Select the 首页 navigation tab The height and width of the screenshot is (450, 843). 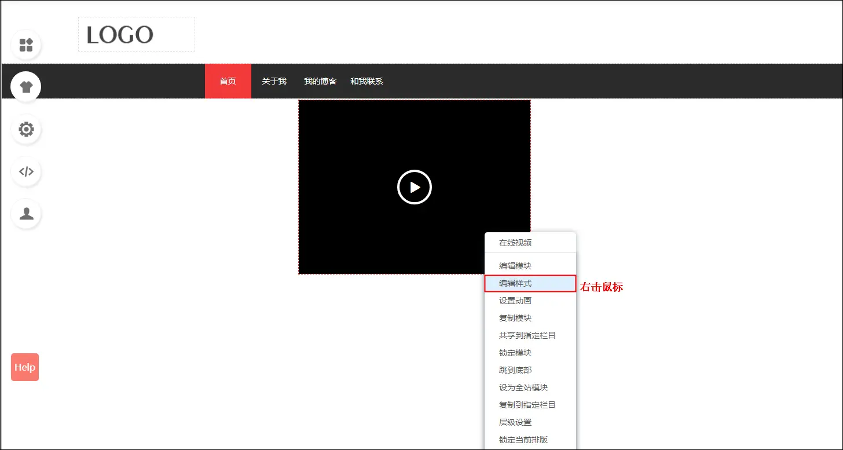coord(228,81)
